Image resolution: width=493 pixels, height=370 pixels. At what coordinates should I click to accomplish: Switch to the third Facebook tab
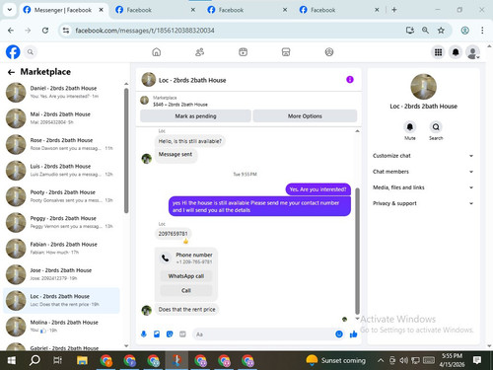246,10
